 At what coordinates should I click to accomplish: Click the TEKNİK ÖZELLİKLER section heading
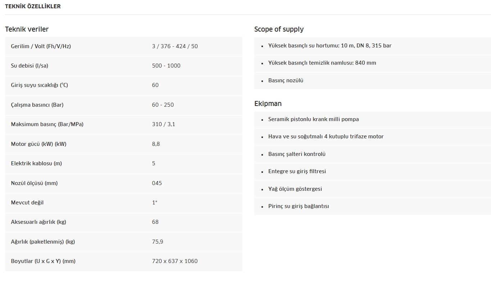click(33, 6)
